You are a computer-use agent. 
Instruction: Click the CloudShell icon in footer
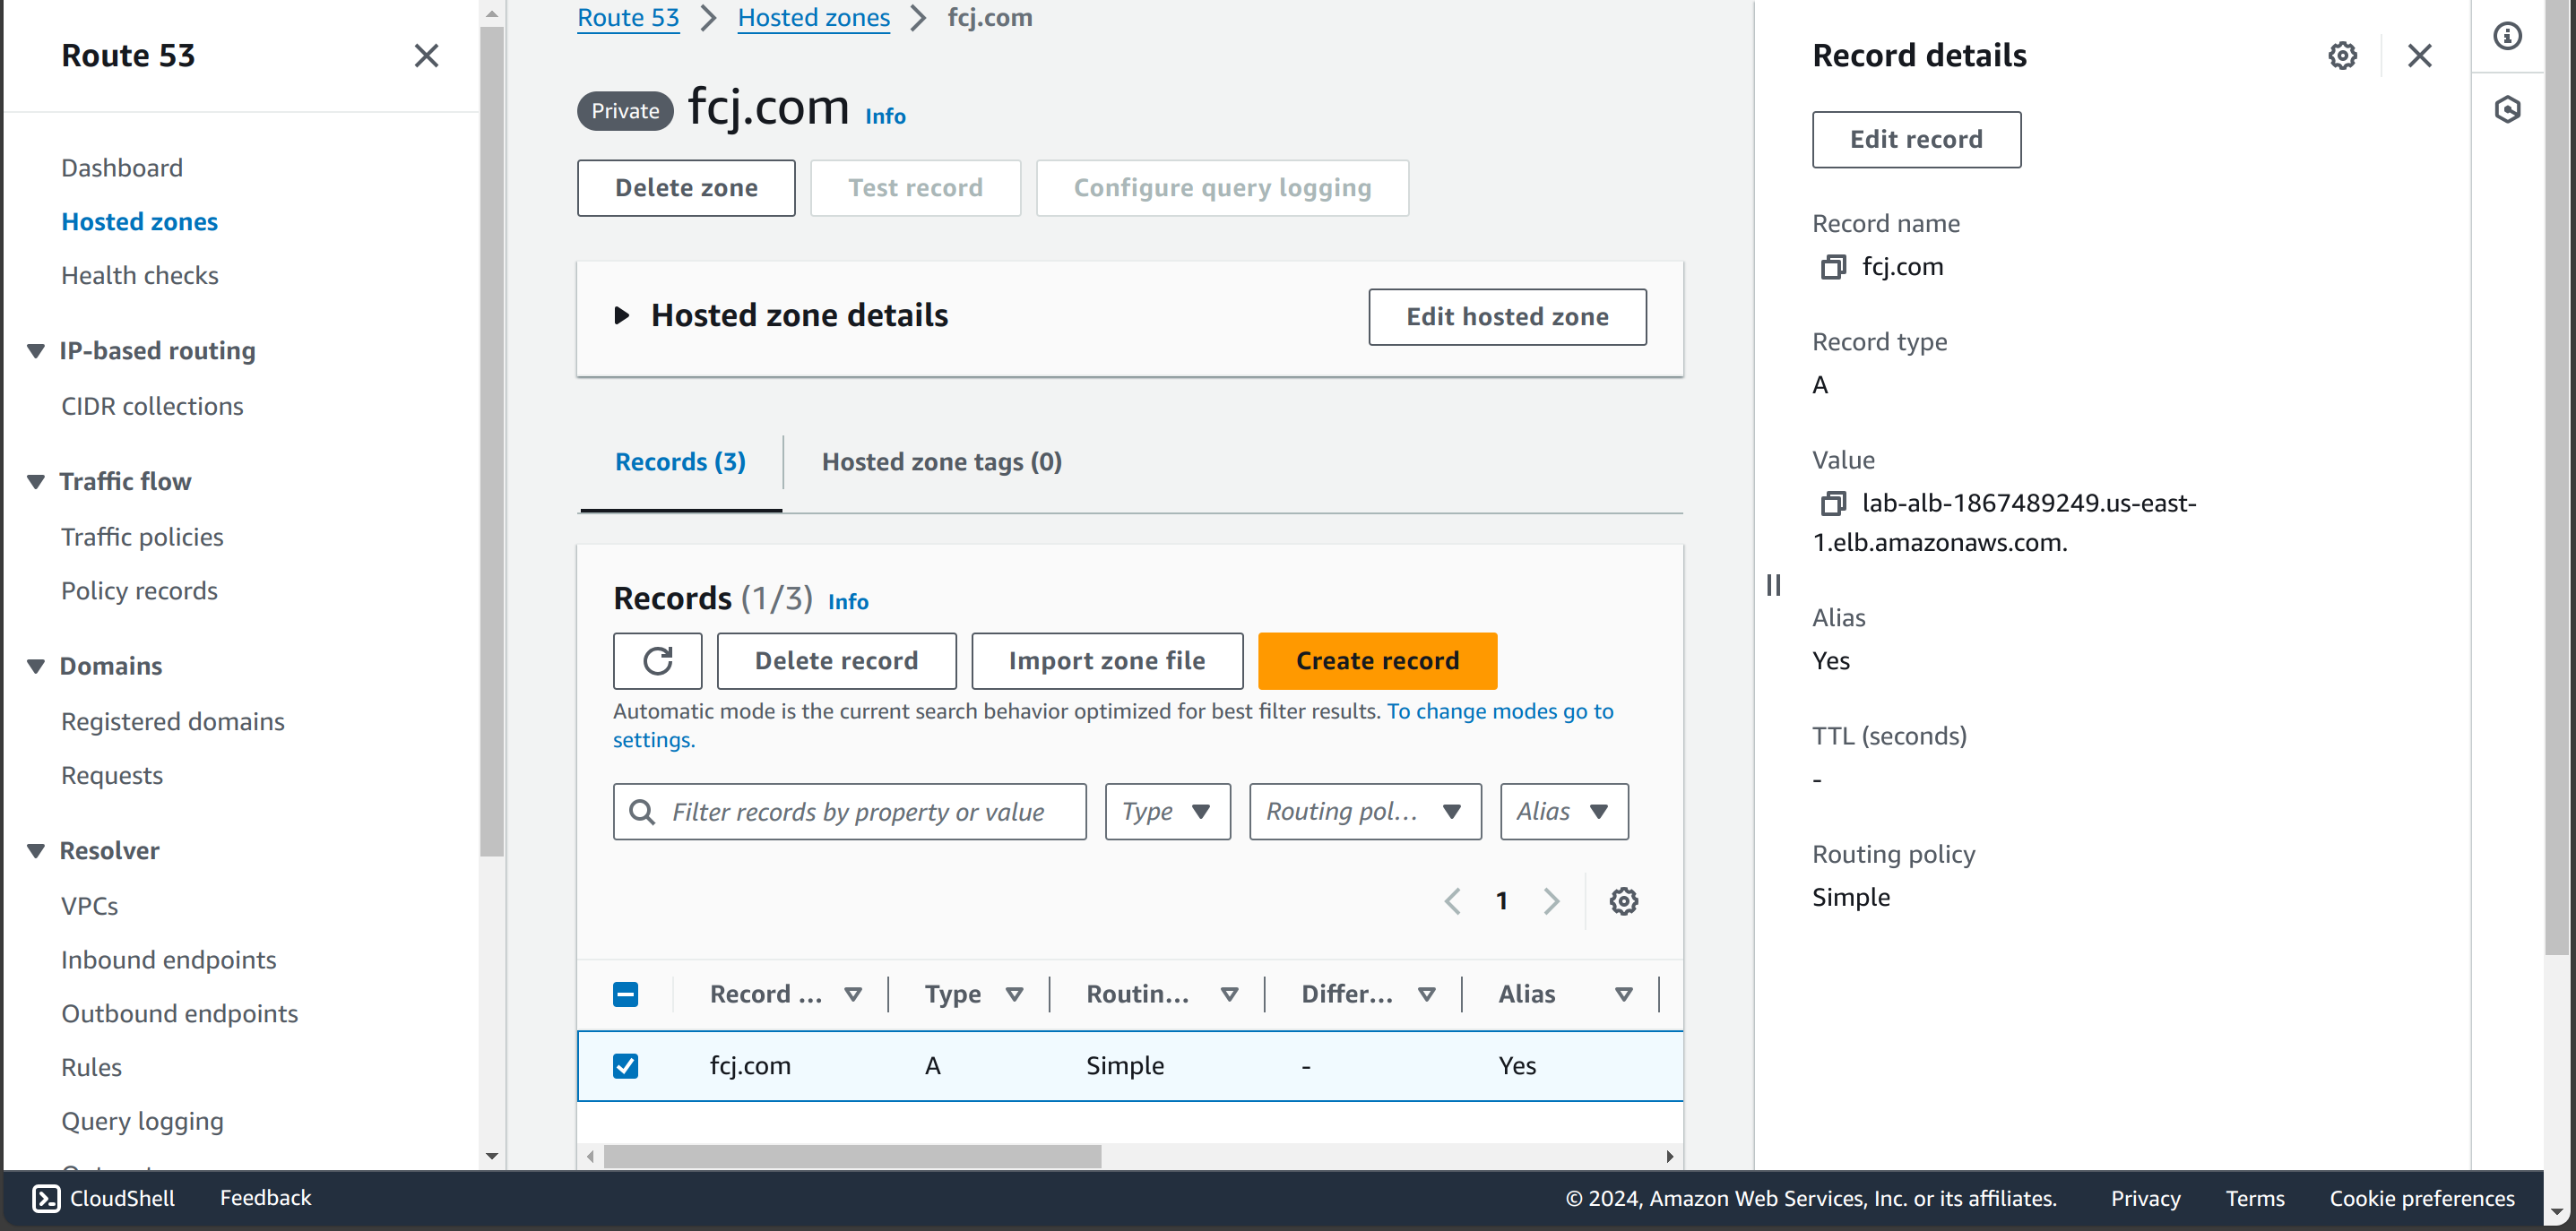(x=46, y=1198)
